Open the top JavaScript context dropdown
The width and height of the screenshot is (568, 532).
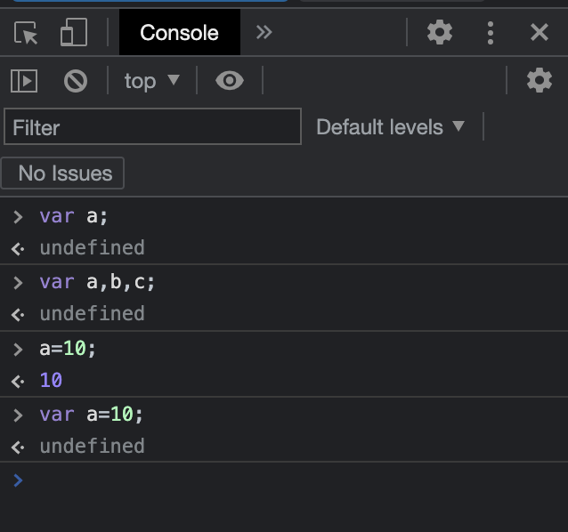click(151, 81)
